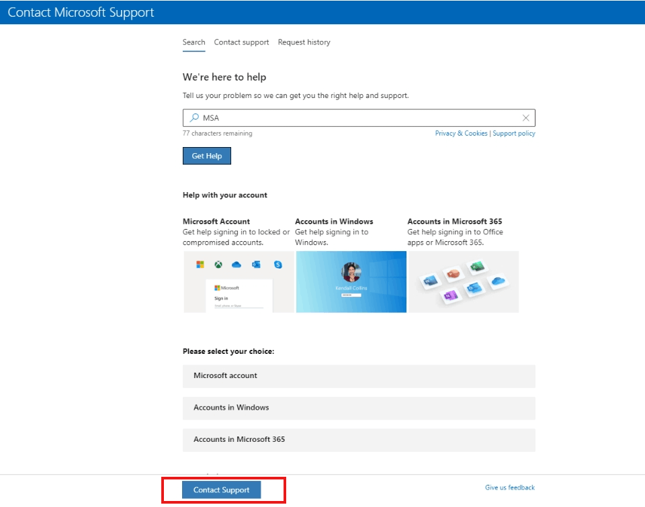Open Accounts in Windows thumbnail image
Image resolution: width=645 pixels, height=507 pixels.
coord(351,281)
